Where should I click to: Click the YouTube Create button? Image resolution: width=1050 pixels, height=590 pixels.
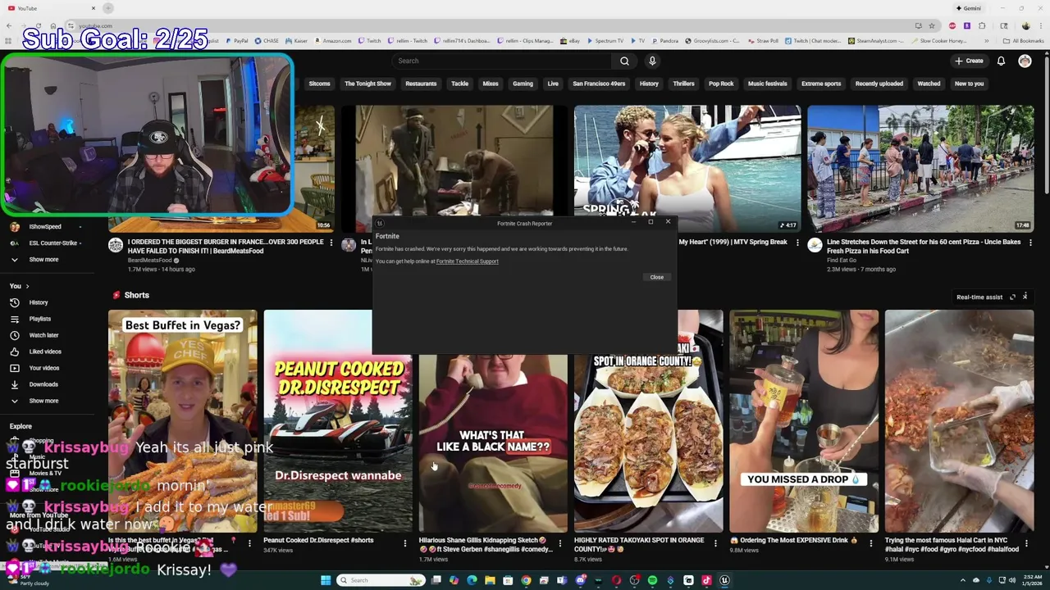tap(969, 61)
